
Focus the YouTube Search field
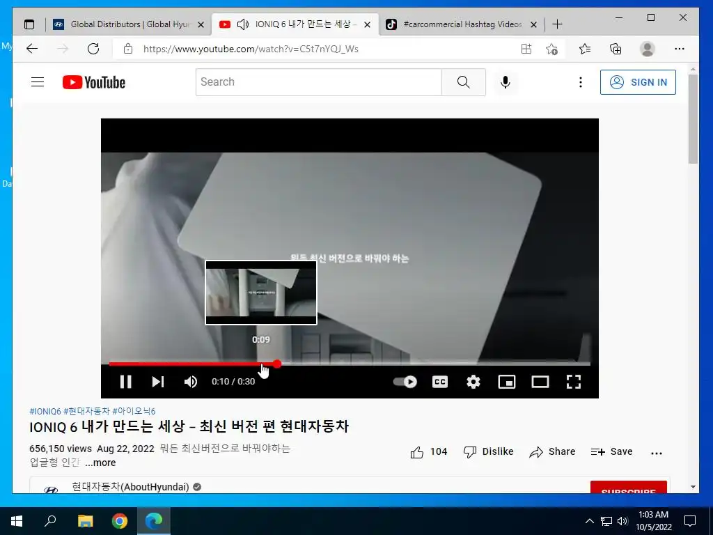click(x=318, y=82)
